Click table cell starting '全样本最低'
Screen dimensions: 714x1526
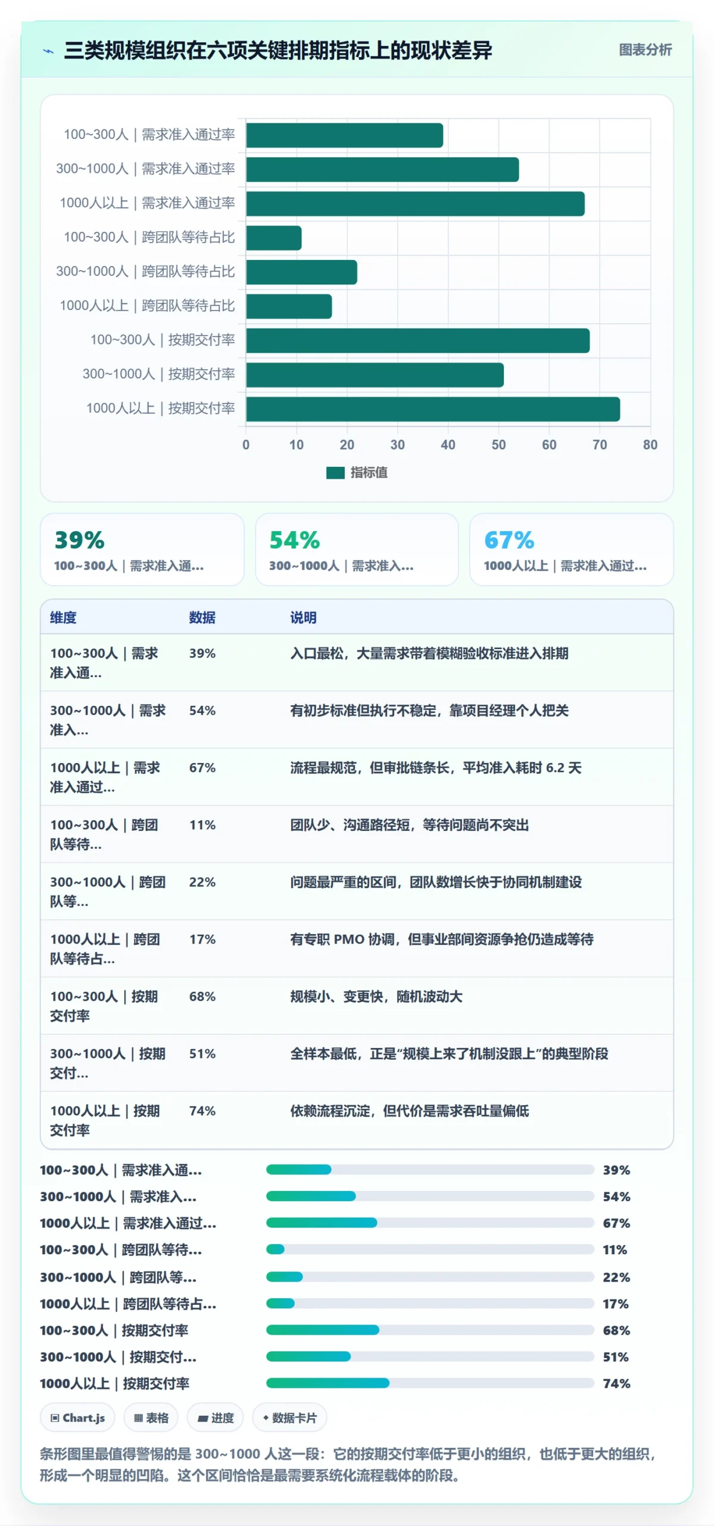pyautogui.click(x=449, y=1054)
